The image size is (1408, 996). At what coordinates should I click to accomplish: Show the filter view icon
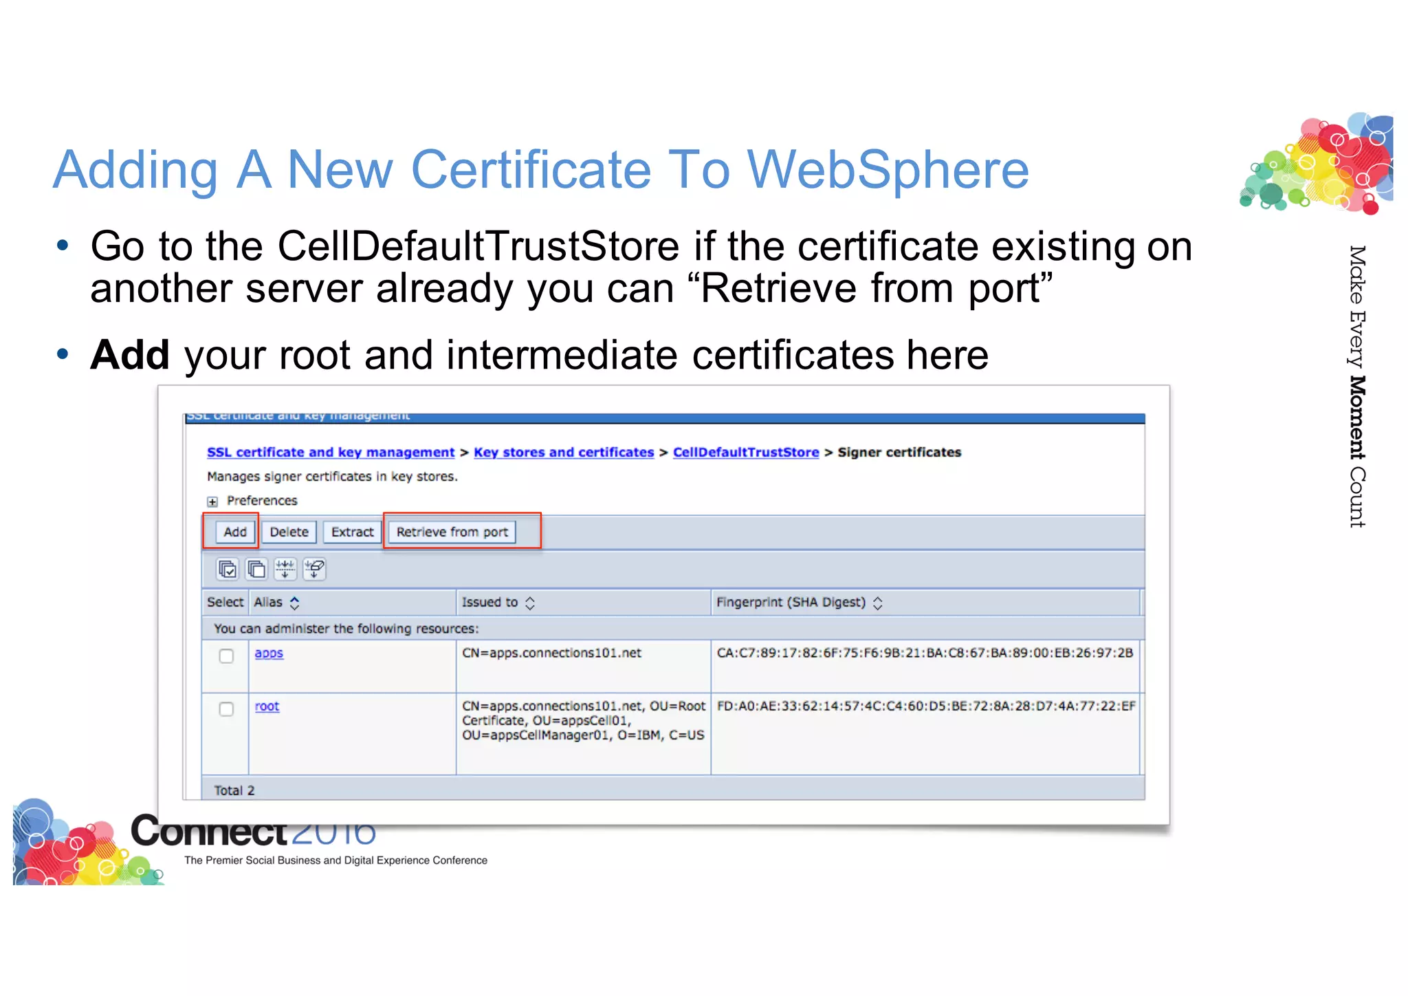(x=285, y=570)
